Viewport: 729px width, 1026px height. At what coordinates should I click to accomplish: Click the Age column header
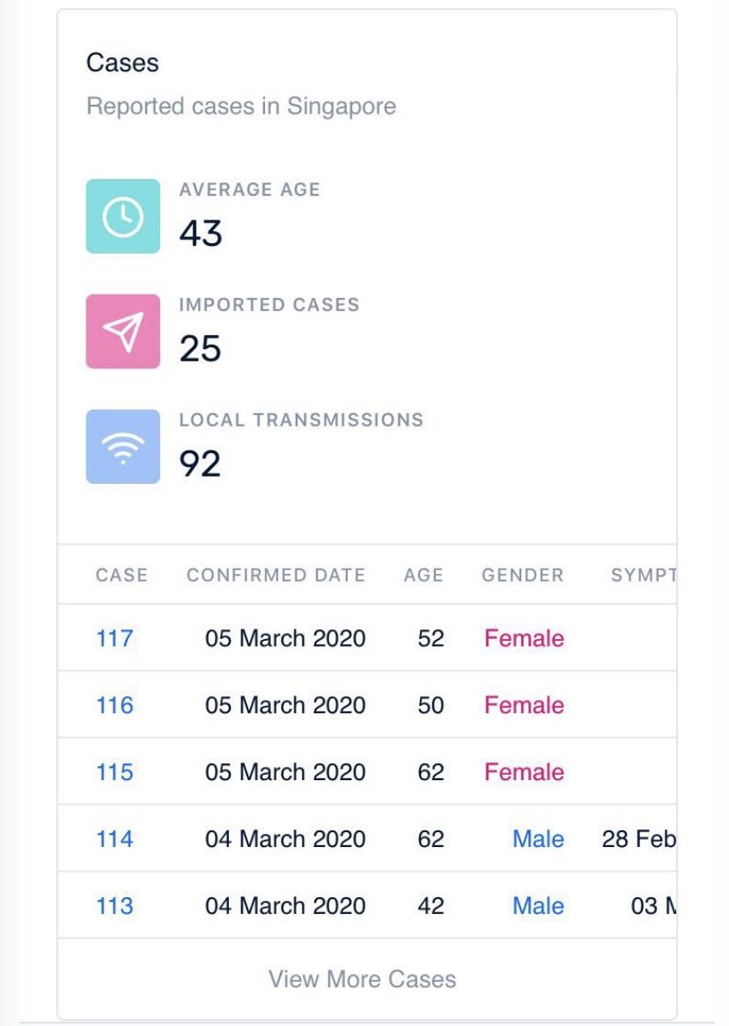click(423, 576)
